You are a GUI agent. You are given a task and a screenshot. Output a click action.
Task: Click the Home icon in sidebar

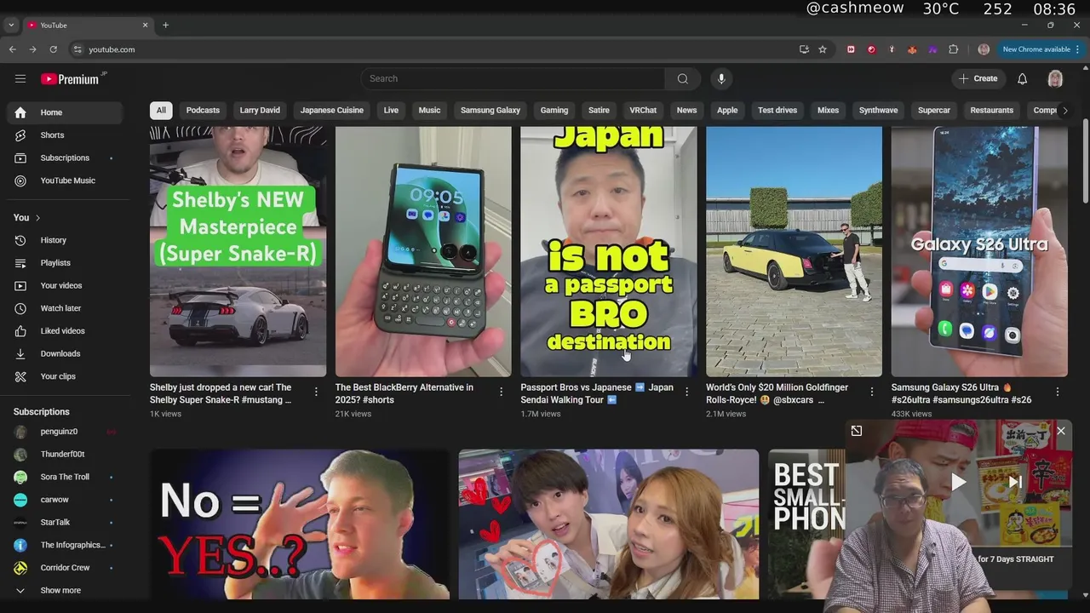pos(20,112)
